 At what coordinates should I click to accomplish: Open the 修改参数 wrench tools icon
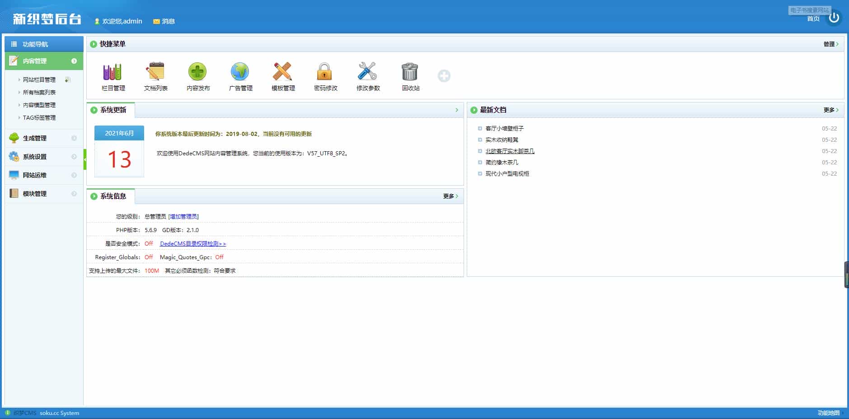click(x=367, y=71)
